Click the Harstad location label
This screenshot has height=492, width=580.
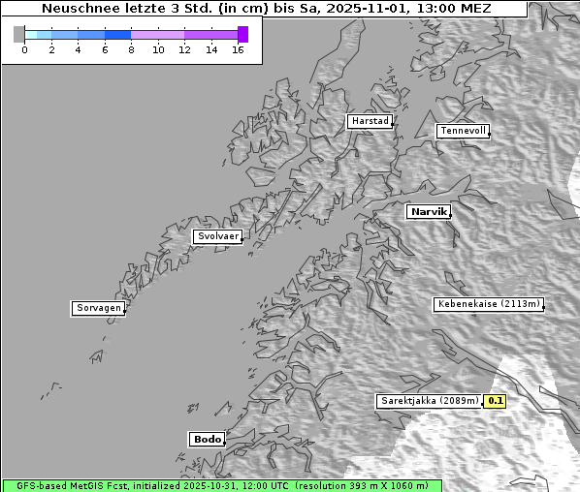pos(370,121)
